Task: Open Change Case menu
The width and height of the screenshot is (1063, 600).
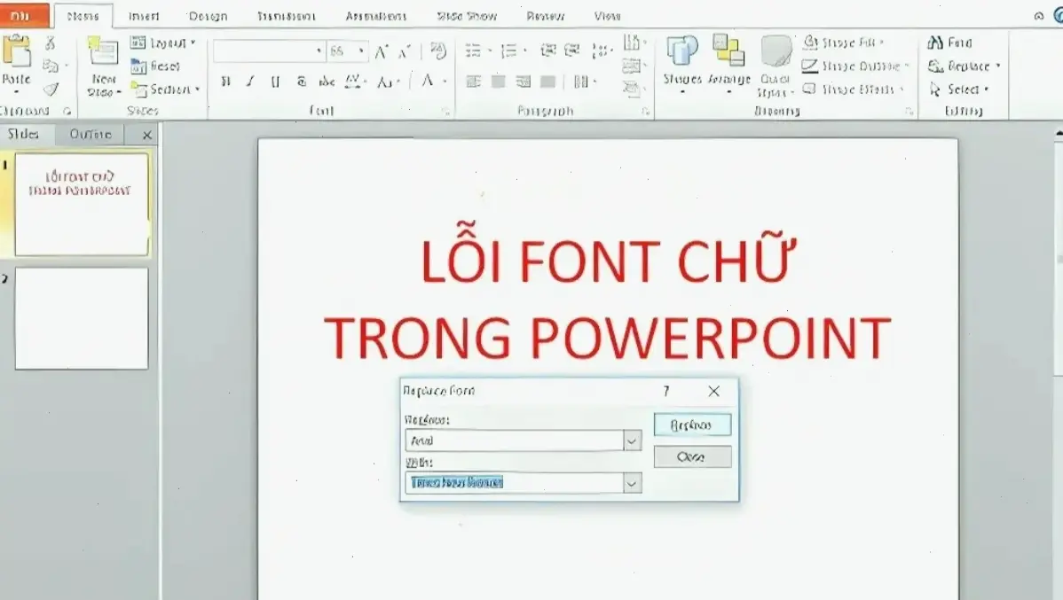Action: [x=388, y=82]
